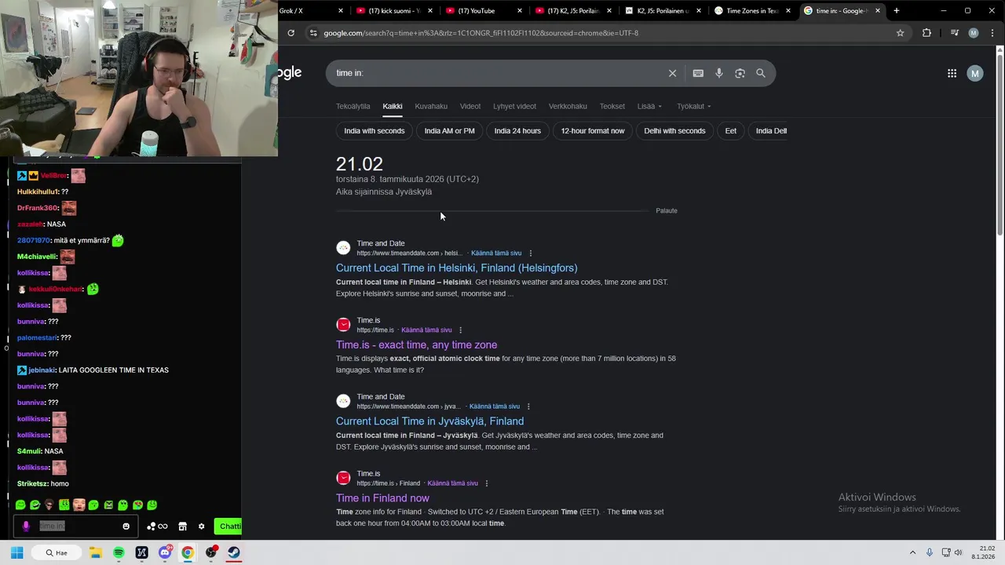Open Steam from the taskbar
Image resolution: width=1005 pixels, height=565 pixels.
point(234,552)
